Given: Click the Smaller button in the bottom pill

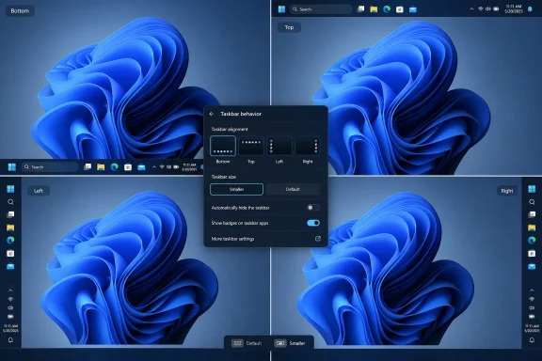Looking at the screenshot, I should click(x=291, y=343).
